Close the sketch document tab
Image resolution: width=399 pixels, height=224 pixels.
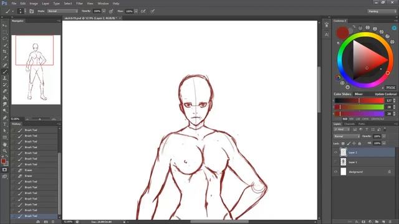120,18
